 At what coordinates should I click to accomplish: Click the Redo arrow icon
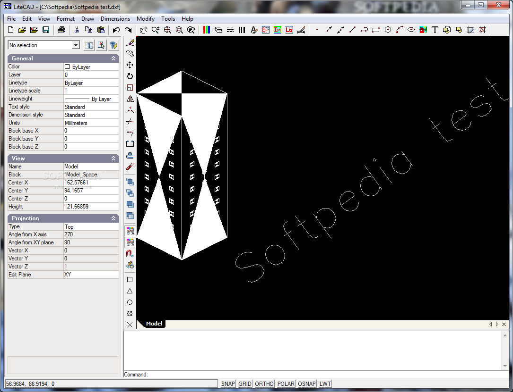128,30
